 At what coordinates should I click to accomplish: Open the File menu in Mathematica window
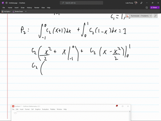coord(13,109)
